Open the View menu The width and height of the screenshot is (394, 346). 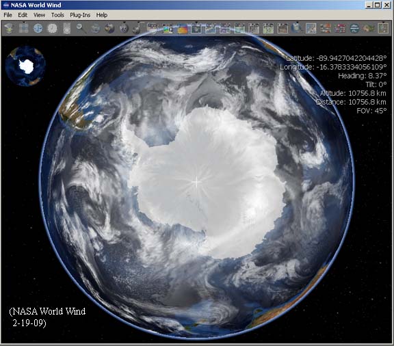click(x=39, y=15)
